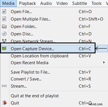Screen dimensions: 108x107
Task: Click the green capture device card icon
Action: (x=4, y=48)
